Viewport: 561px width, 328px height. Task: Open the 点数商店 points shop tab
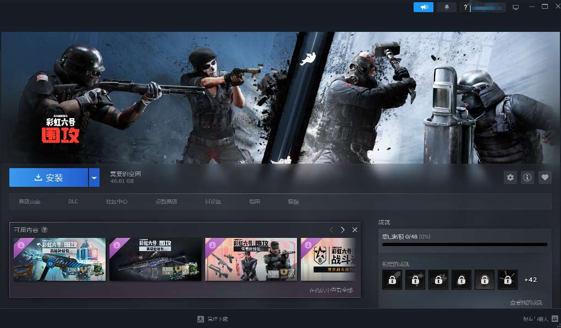(166, 202)
